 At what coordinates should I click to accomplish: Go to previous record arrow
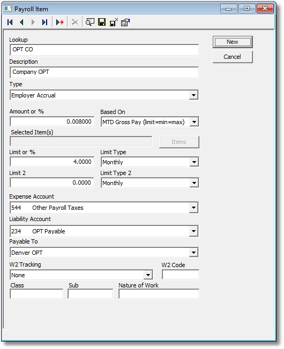[21, 22]
